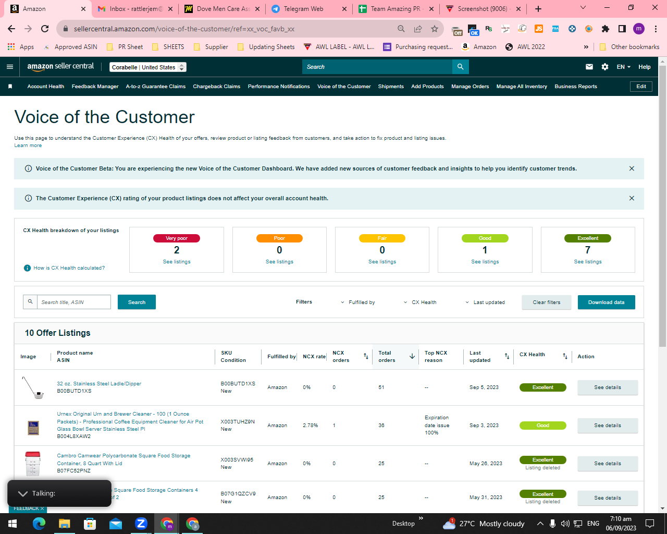667x534 pixels.
Task: Click the Seller Central header Search box
Action: [377, 67]
